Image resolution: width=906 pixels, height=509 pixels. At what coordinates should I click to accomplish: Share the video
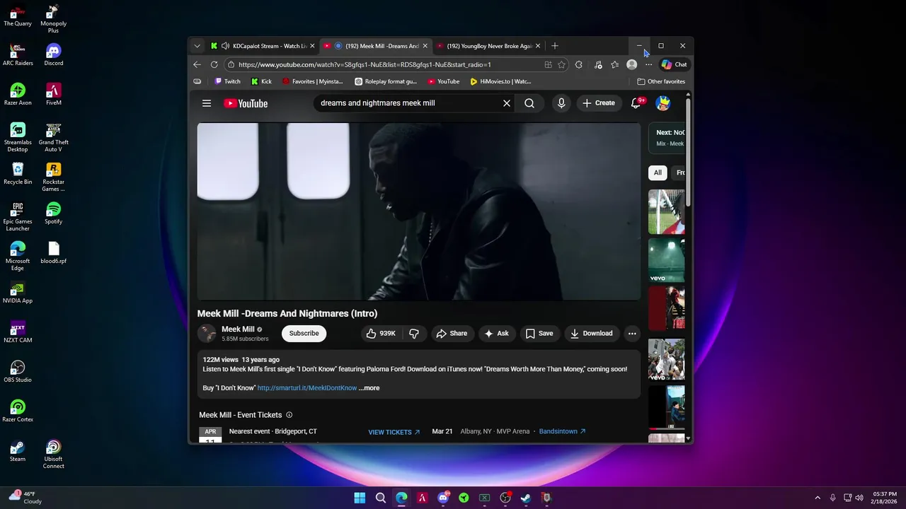[x=452, y=333]
